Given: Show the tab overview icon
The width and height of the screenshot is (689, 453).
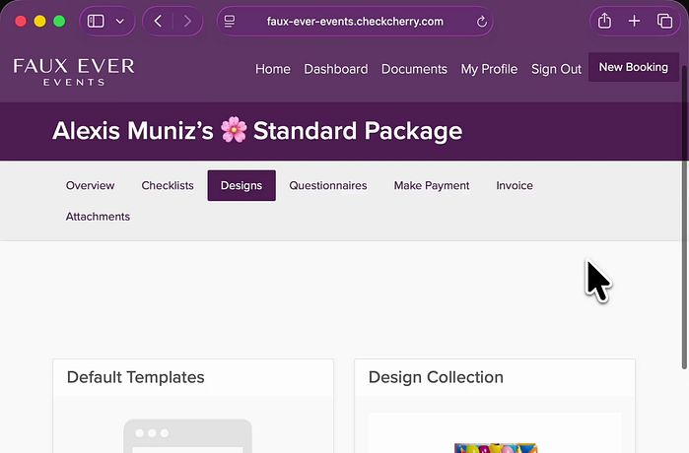Looking at the screenshot, I should [x=663, y=21].
